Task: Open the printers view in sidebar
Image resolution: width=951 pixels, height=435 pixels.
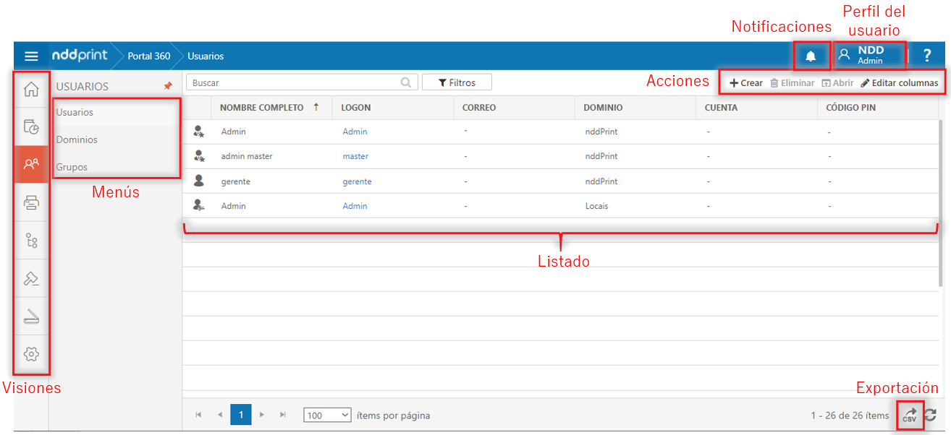Action: pos(31,202)
